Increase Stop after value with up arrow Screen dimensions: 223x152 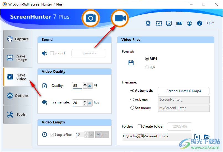[86, 133]
